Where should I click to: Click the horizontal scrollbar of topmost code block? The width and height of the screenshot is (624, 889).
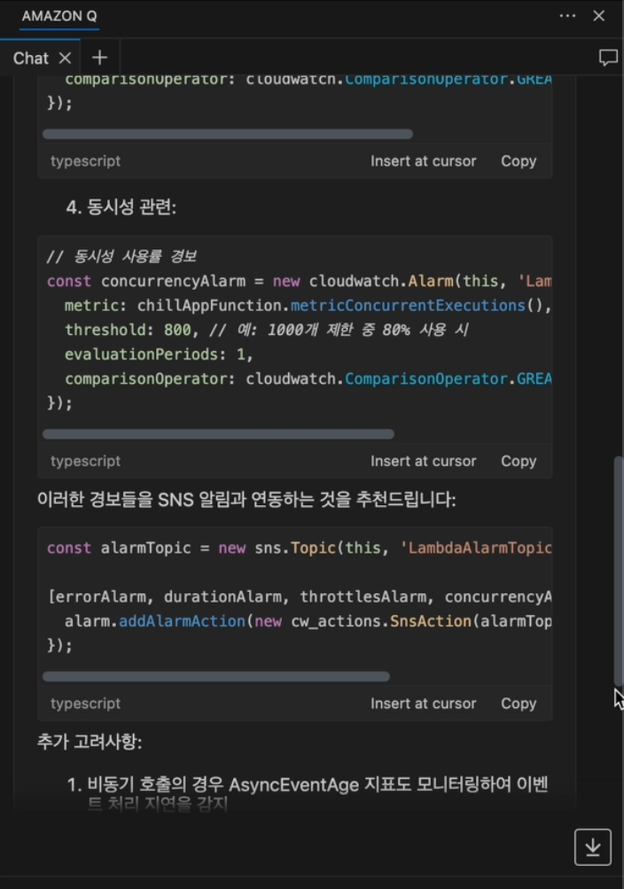pyautogui.click(x=228, y=135)
